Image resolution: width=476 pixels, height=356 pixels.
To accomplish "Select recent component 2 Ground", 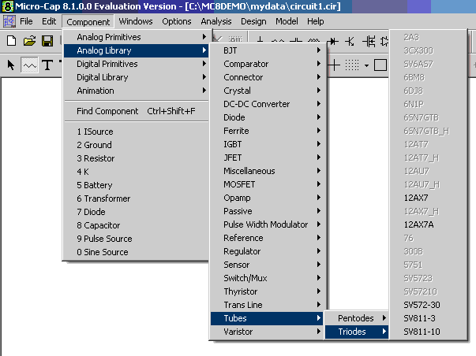I will pos(136,145).
